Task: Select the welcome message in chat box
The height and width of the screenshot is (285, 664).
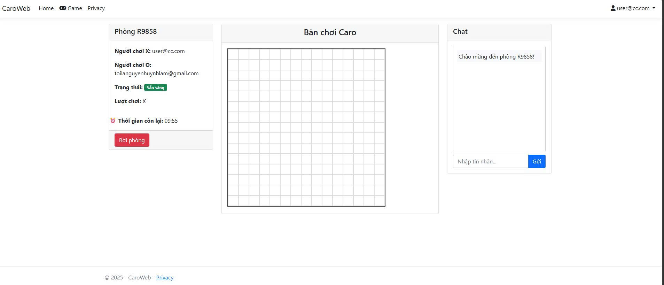Action: [x=496, y=57]
